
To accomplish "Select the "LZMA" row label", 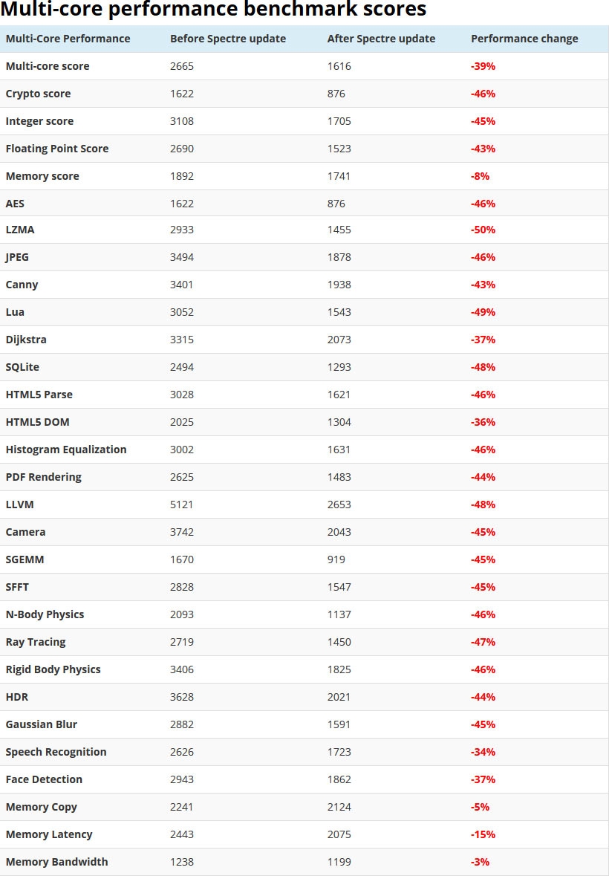I will tap(20, 230).
